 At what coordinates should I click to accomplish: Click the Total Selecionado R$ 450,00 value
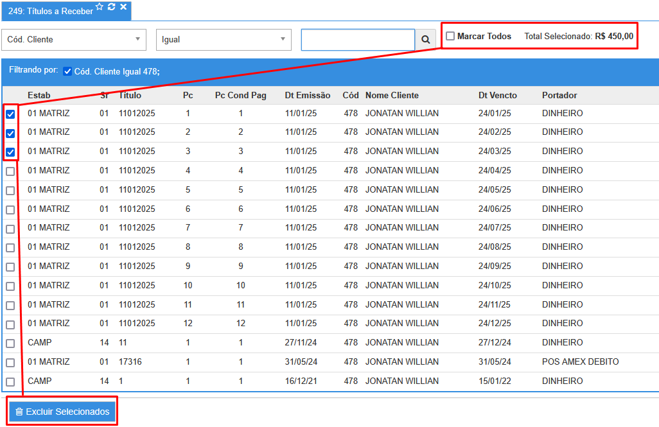[614, 36]
